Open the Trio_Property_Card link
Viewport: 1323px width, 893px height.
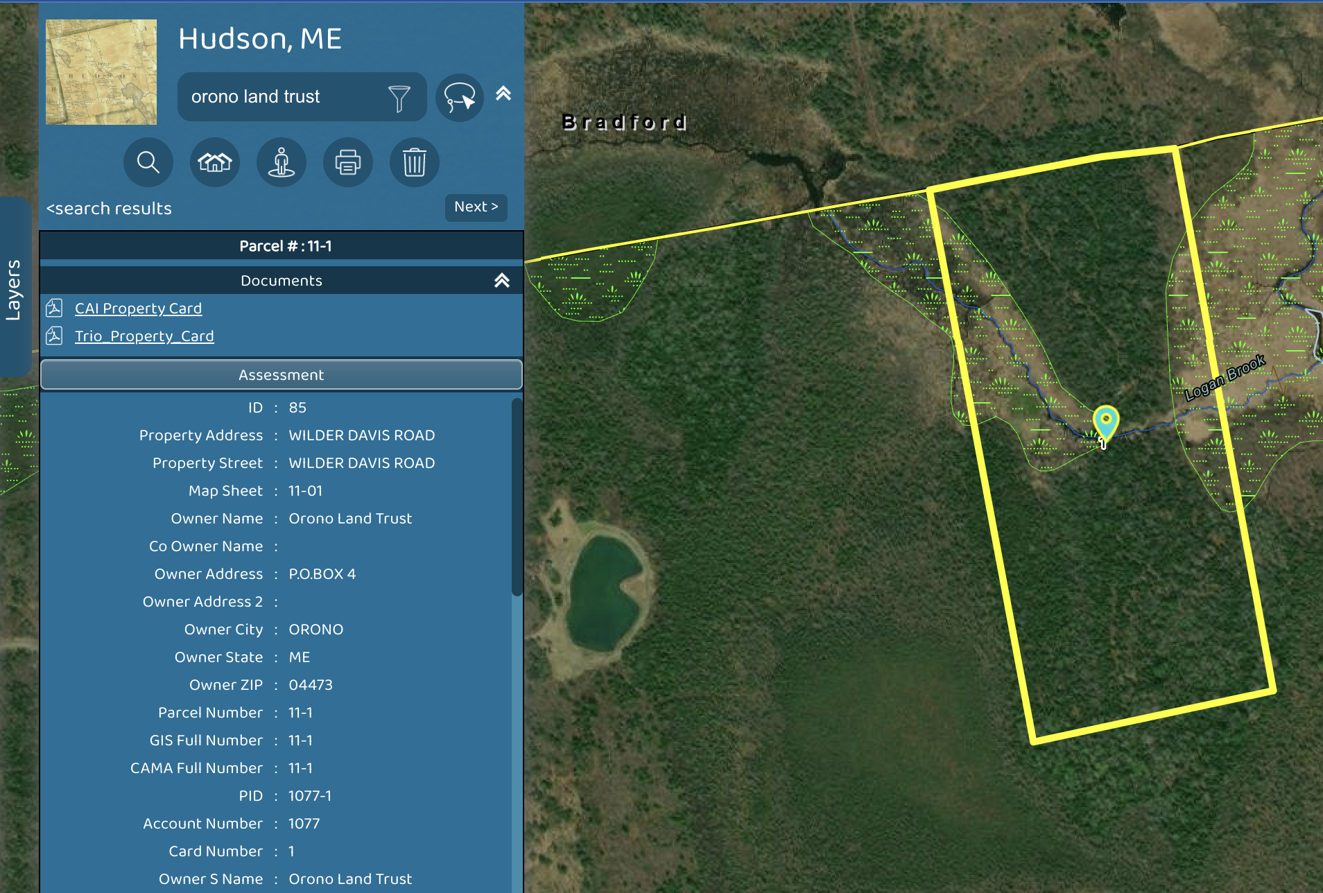tap(144, 336)
